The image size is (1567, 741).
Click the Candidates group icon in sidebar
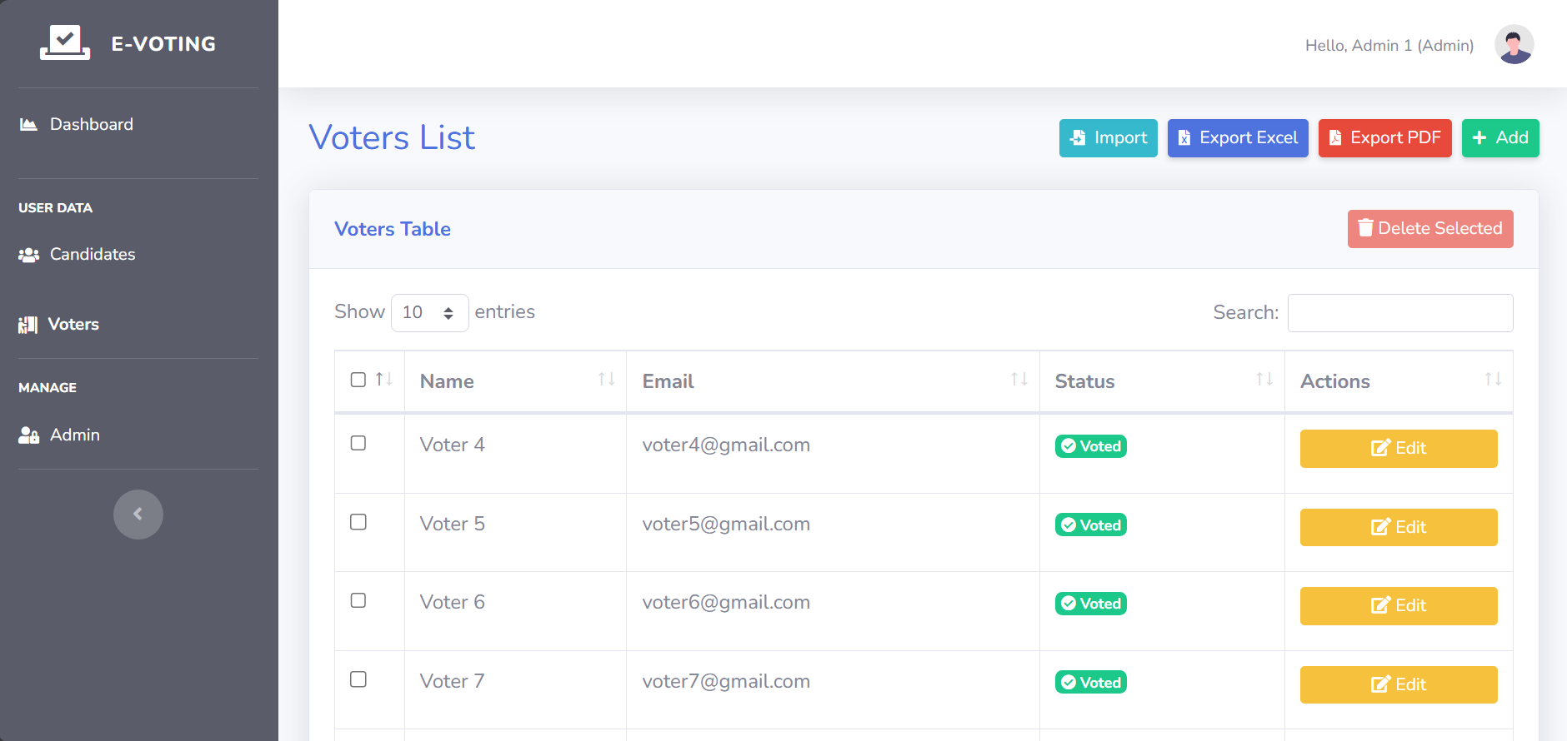point(29,255)
